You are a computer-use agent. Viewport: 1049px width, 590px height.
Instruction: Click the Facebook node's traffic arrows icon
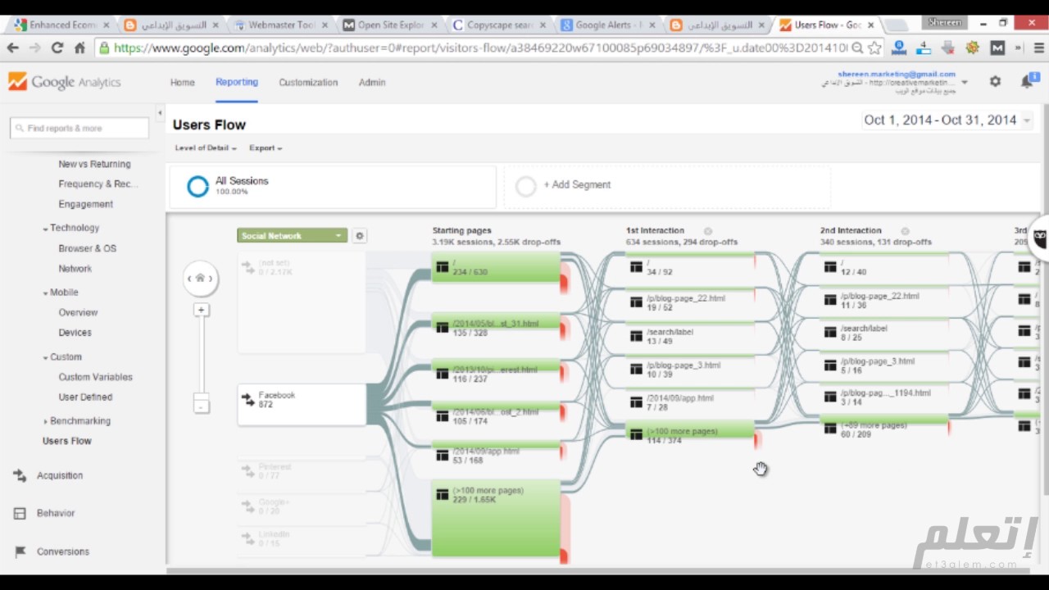pyautogui.click(x=248, y=400)
